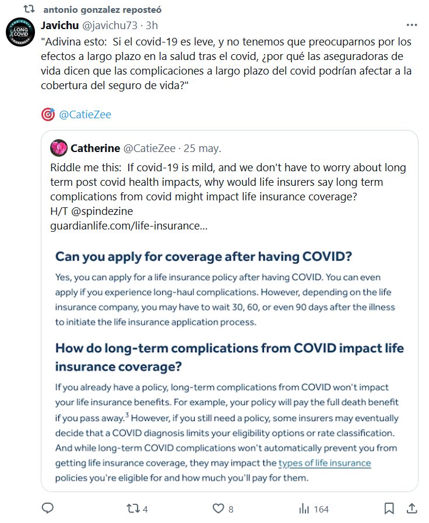Image resolution: width=429 pixels, height=523 pixels.
Task: Share the post via the upload icon
Action: coord(411,508)
